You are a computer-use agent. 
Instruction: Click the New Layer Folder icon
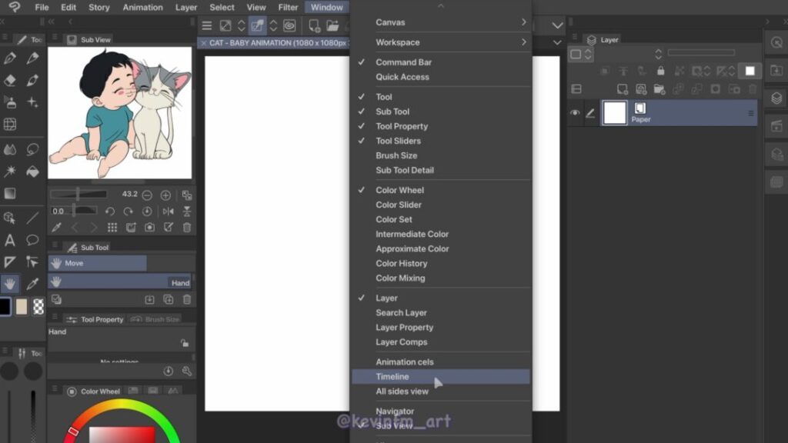point(659,89)
